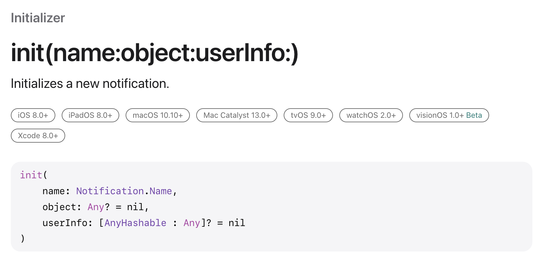547x270 pixels.
Task: Select the macOS 10.10+ badge
Action: (x=158, y=115)
